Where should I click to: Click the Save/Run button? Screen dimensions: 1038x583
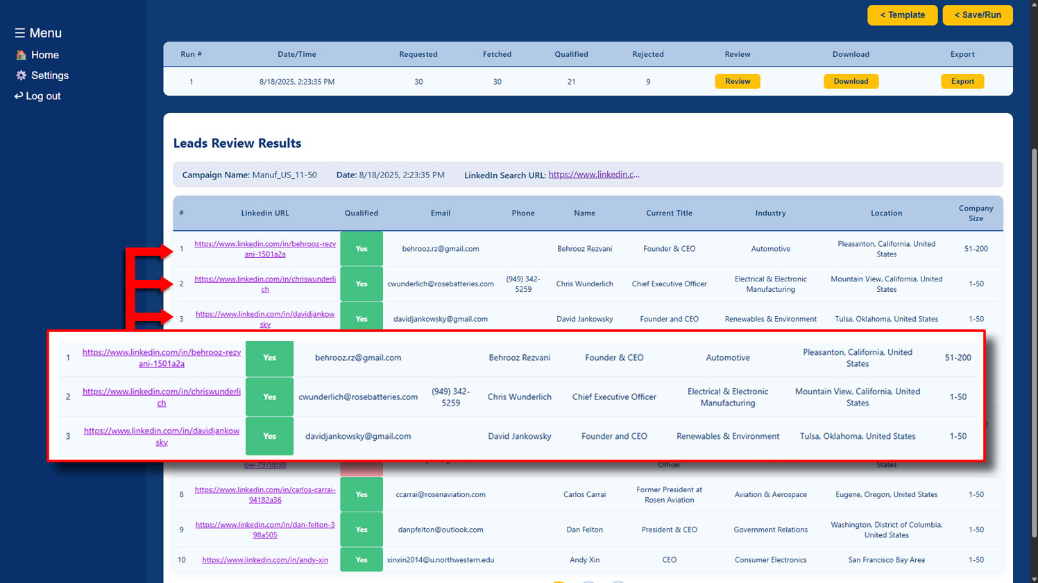pyautogui.click(x=977, y=15)
